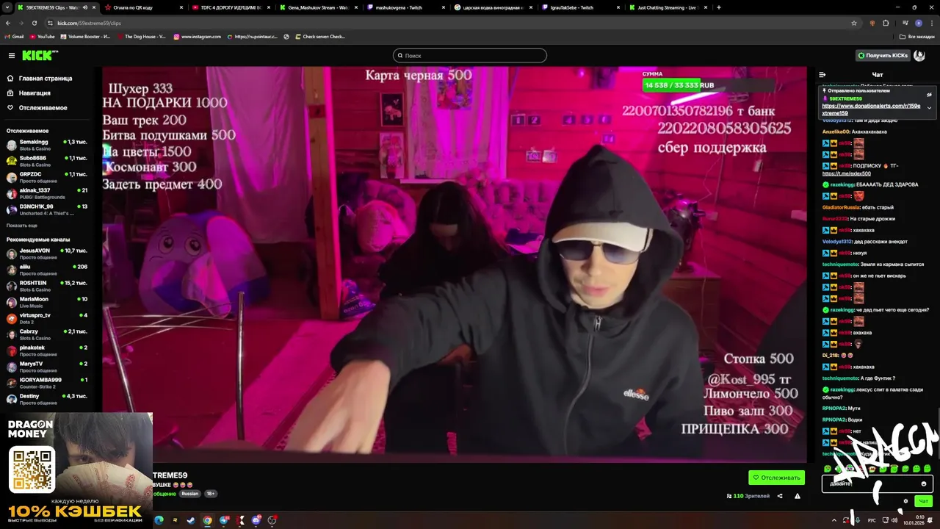Screen dimensions: 940x529
Task: Click the Russian language tag
Action: click(190, 494)
